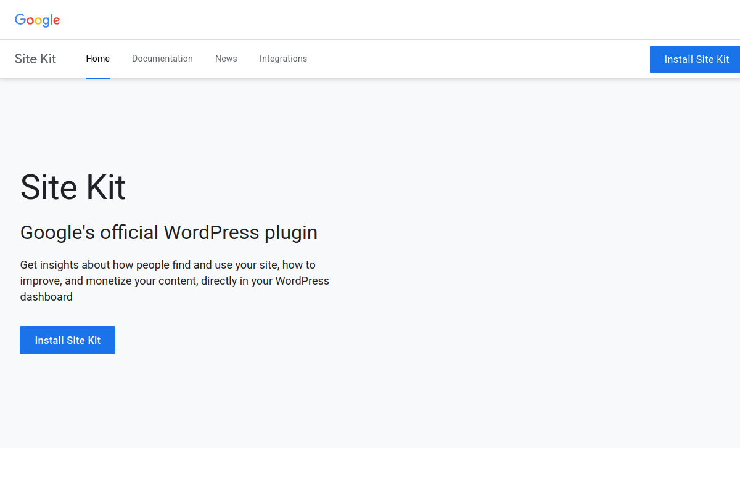Click the Site Kit main heading
The image size is (740, 493).
pyautogui.click(x=72, y=188)
